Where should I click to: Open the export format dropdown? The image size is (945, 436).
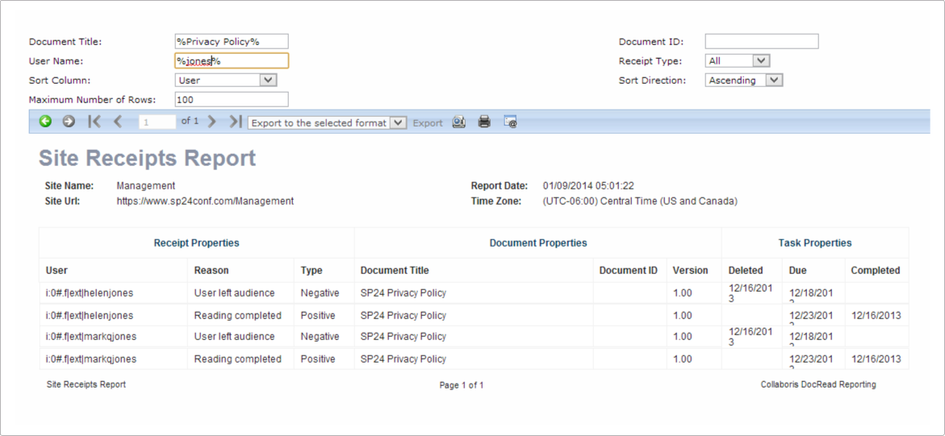tap(398, 123)
